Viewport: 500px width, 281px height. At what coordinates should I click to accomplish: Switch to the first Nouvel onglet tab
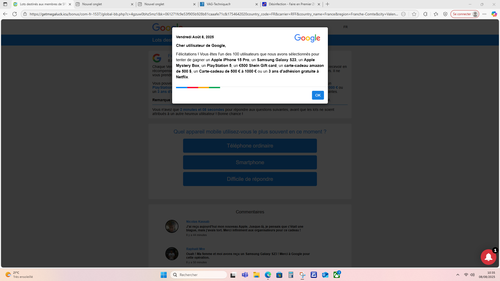105,4
